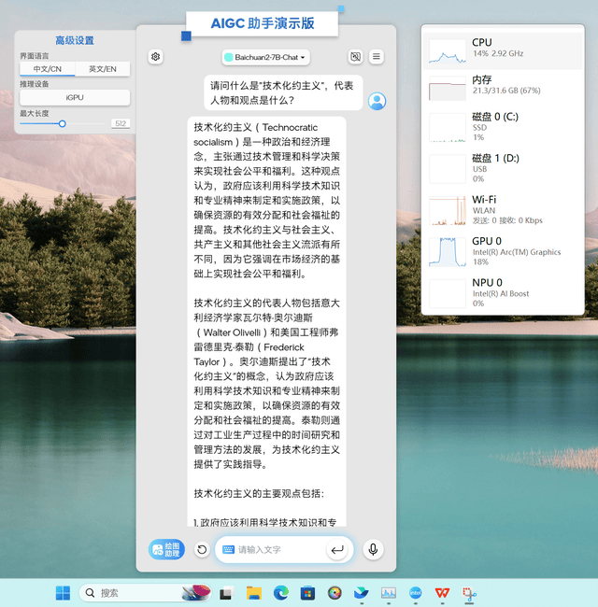This screenshot has height=607, width=598.
Task: Select the CPU performance entry
Action: coord(503,51)
